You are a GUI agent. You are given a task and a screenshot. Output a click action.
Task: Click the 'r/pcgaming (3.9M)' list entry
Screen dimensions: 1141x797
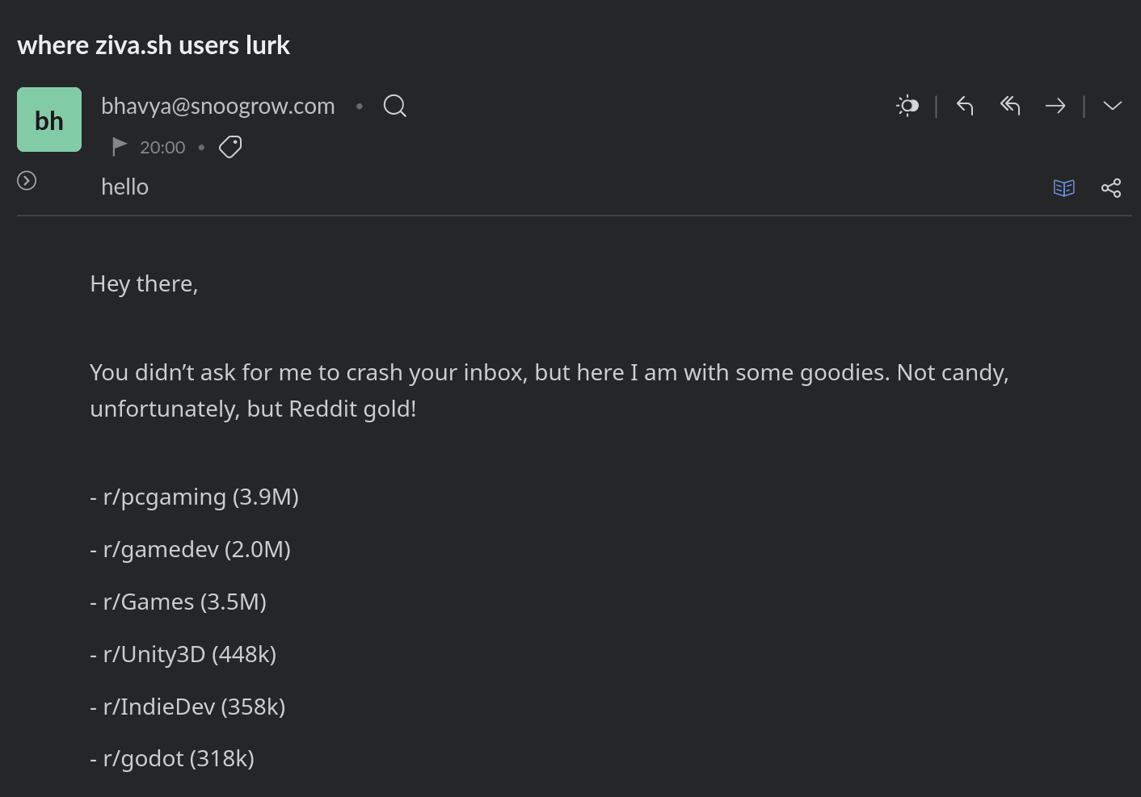[194, 496]
